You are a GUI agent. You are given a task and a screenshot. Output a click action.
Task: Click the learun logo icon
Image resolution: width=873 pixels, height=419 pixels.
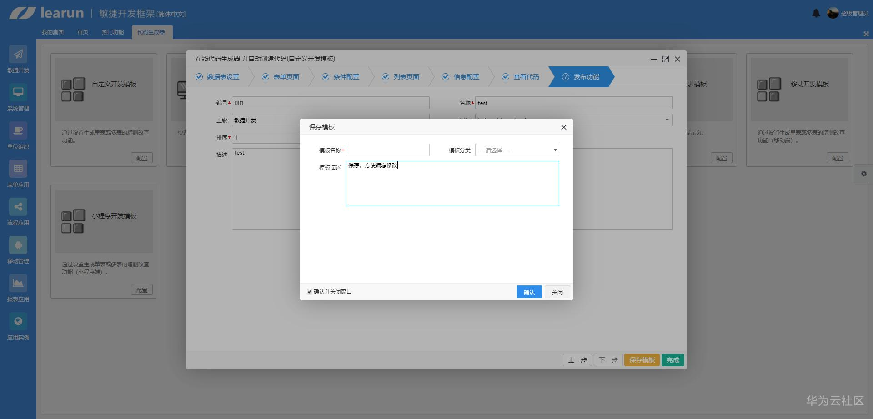tap(23, 13)
